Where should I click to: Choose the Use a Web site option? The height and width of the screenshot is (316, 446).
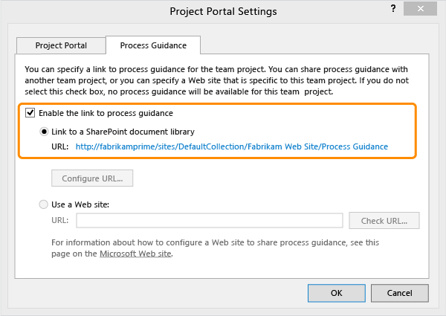(x=45, y=204)
